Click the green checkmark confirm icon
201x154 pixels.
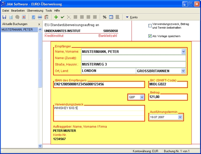62,17
